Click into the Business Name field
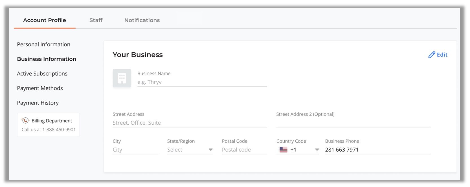The image size is (470, 187). (202, 82)
